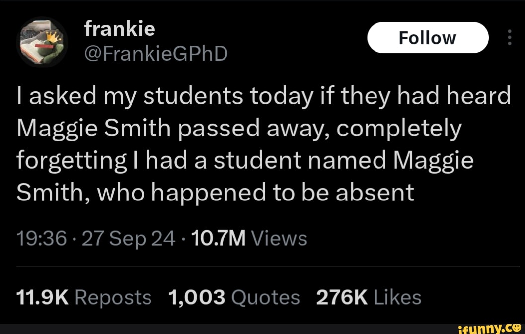Image resolution: width=525 pixels, height=334 pixels.
Task: Click the divider line below the timestamp
Action: [262, 267]
